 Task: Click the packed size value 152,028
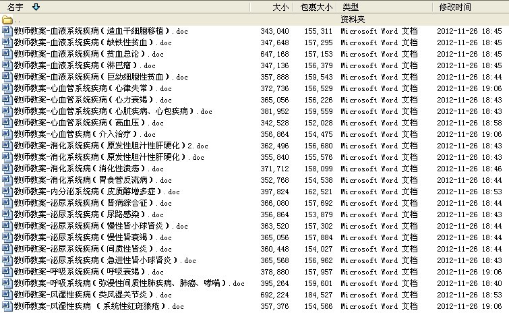click(x=318, y=123)
